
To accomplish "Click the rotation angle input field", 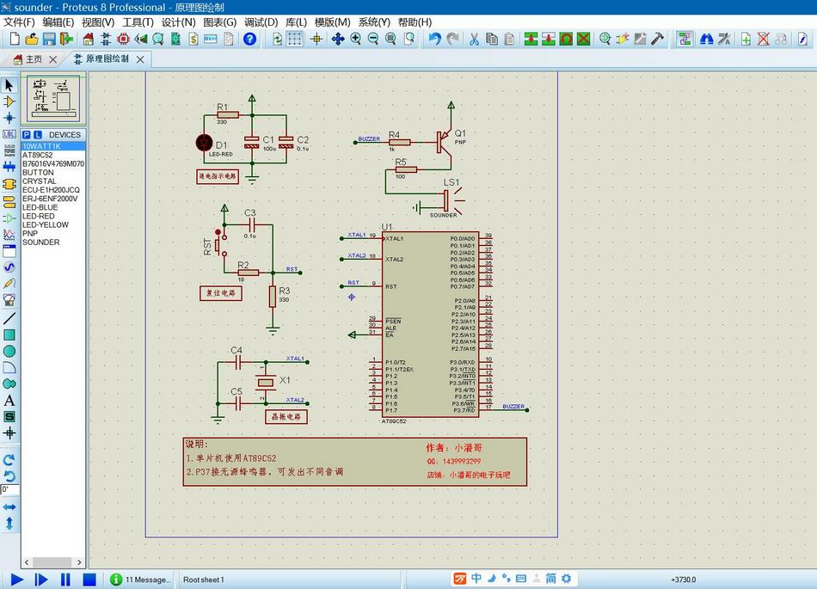I will pos(10,489).
